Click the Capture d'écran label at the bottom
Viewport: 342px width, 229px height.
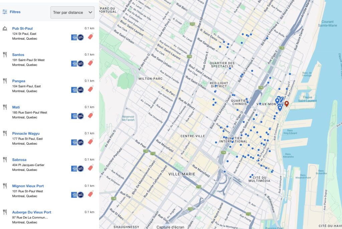click(170, 227)
